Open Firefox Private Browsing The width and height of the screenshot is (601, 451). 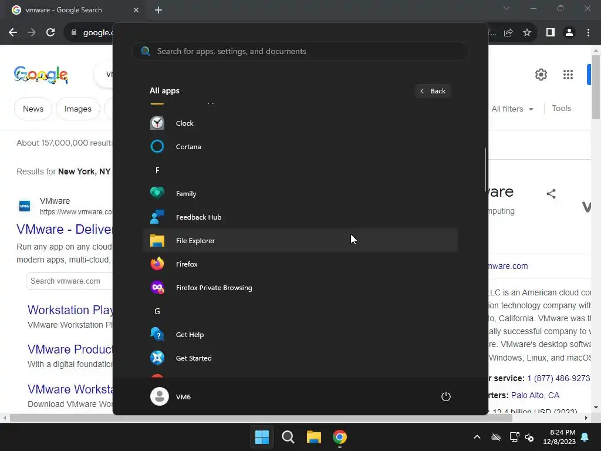pos(300,288)
